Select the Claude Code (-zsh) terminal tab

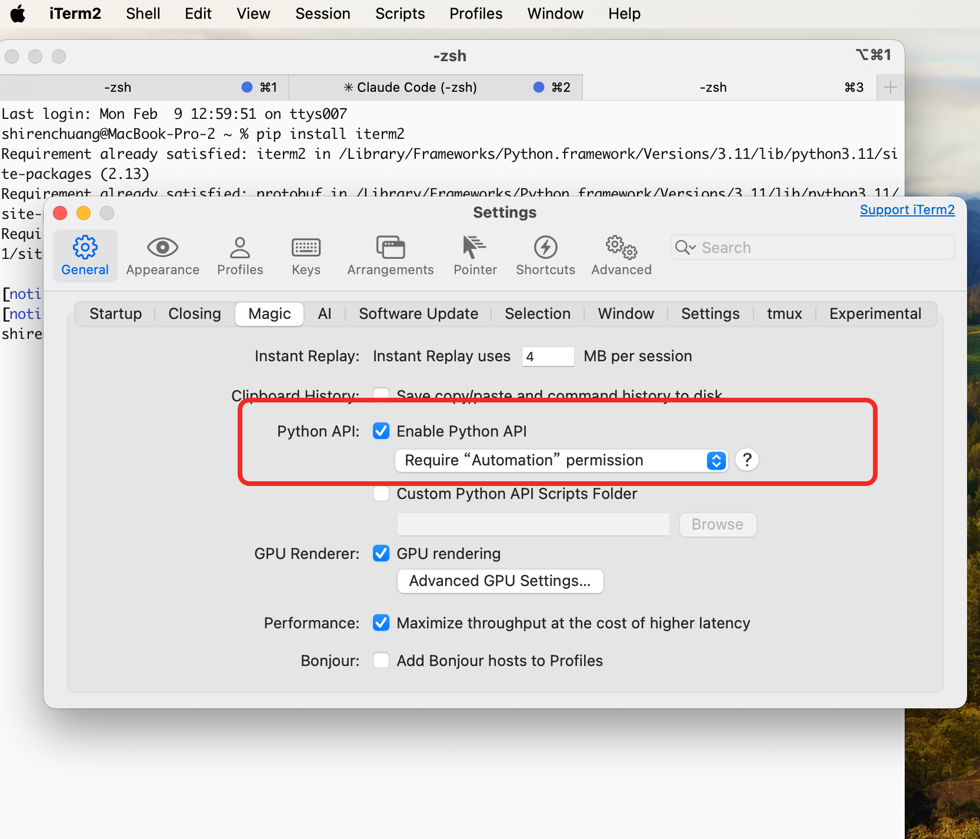(x=436, y=87)
